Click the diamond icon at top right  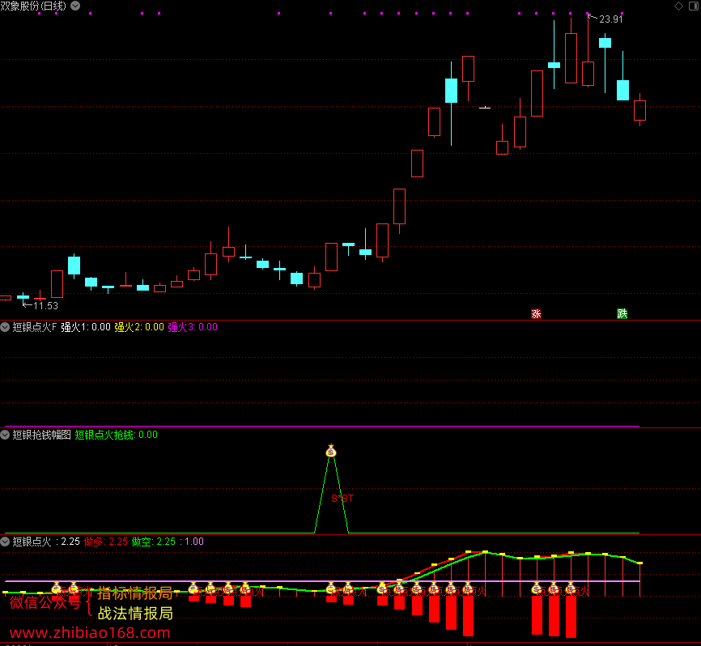pyautogui.click(x=678, y=6)
